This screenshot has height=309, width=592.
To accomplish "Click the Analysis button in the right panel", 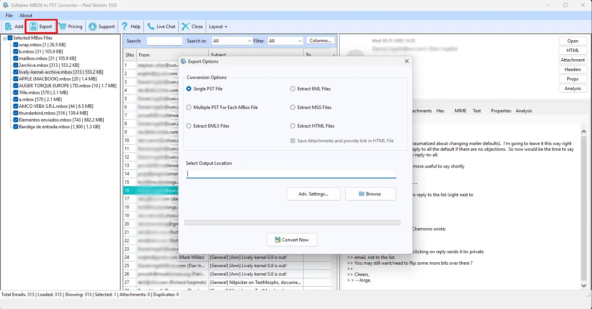I will tap(573, 88).
